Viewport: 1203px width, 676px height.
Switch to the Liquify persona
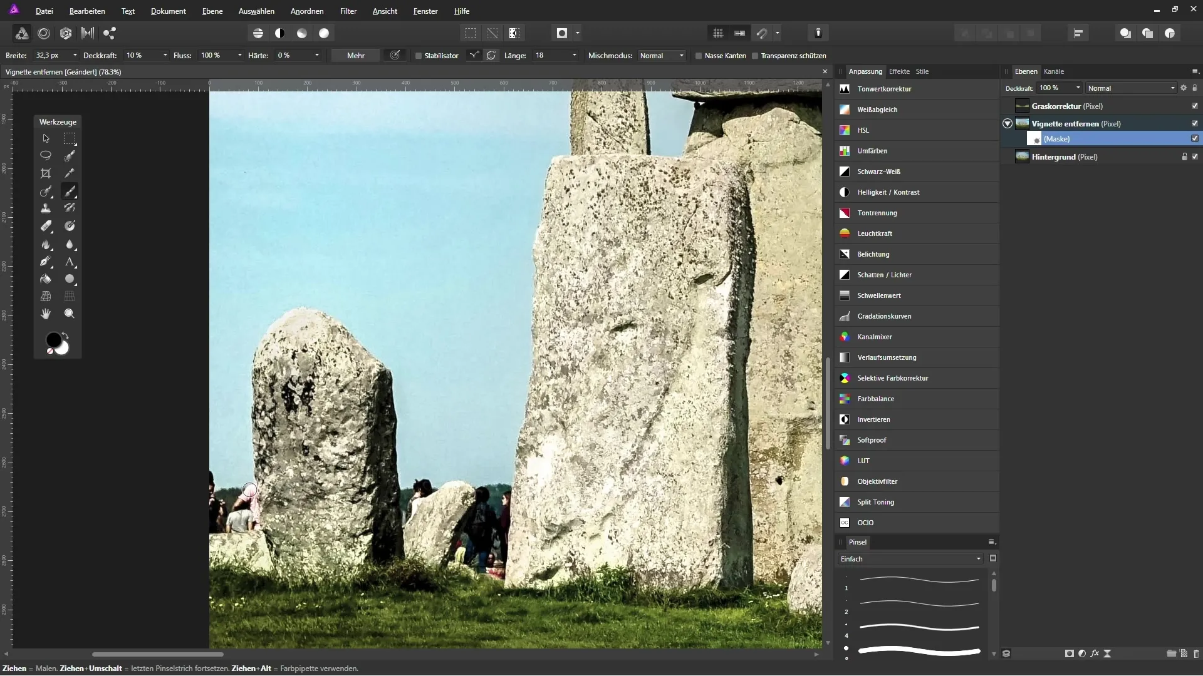(44, 33)
